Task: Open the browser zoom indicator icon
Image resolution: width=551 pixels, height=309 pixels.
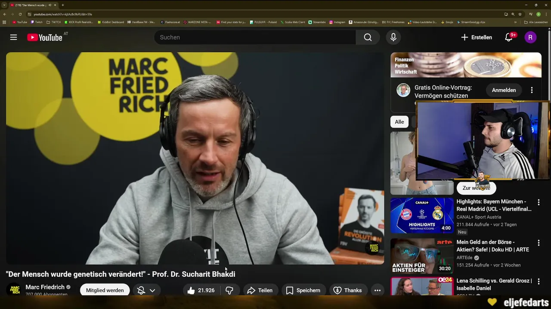Action: pos(513,14)
